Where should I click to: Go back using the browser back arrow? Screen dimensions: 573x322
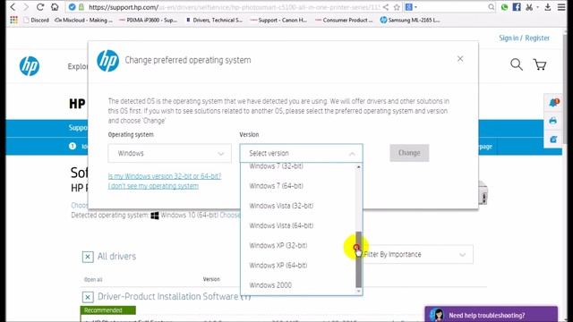[13, 7]
